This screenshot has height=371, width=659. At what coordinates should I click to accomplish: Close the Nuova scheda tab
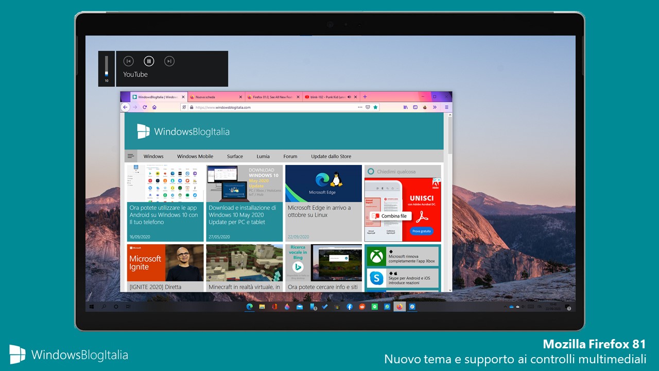coord(240,96)
